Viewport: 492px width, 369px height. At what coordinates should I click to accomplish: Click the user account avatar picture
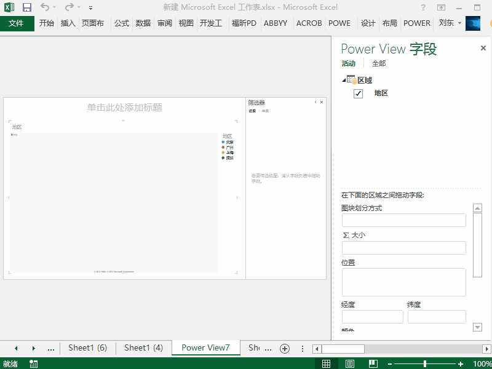(473, 23)
